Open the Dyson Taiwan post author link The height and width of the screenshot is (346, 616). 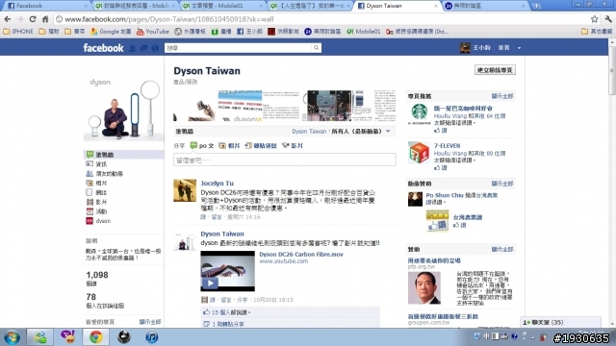click(222, 234)
